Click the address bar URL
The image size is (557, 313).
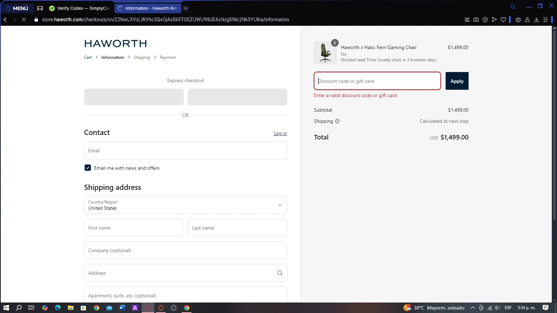point(166,20)
